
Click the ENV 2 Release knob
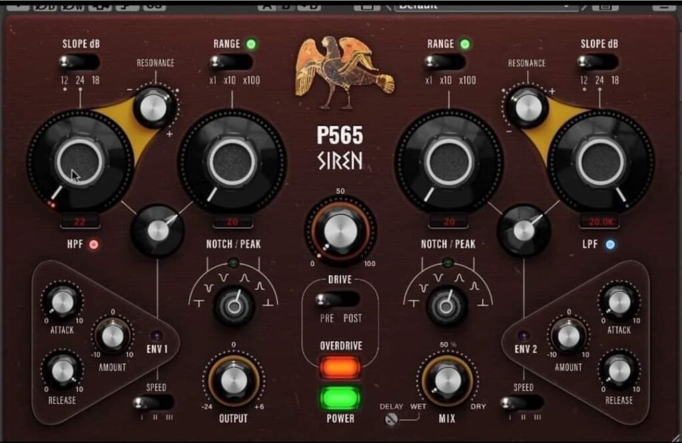tap(619, 370)
